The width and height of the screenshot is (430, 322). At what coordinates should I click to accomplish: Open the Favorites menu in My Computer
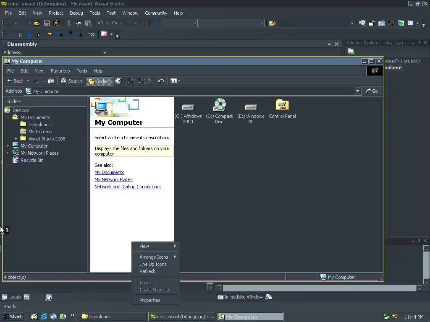[60, 70]
